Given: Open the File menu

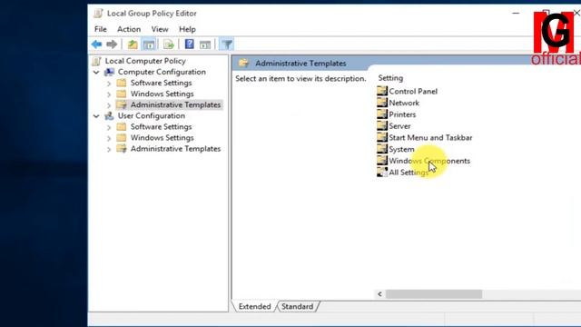Looking at the screenshot, I should tap(101, 29).
